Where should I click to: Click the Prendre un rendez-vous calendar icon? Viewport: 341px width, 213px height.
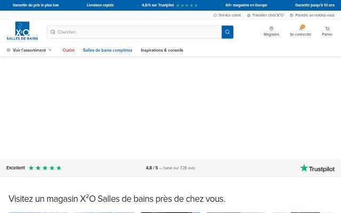(291, 15)
